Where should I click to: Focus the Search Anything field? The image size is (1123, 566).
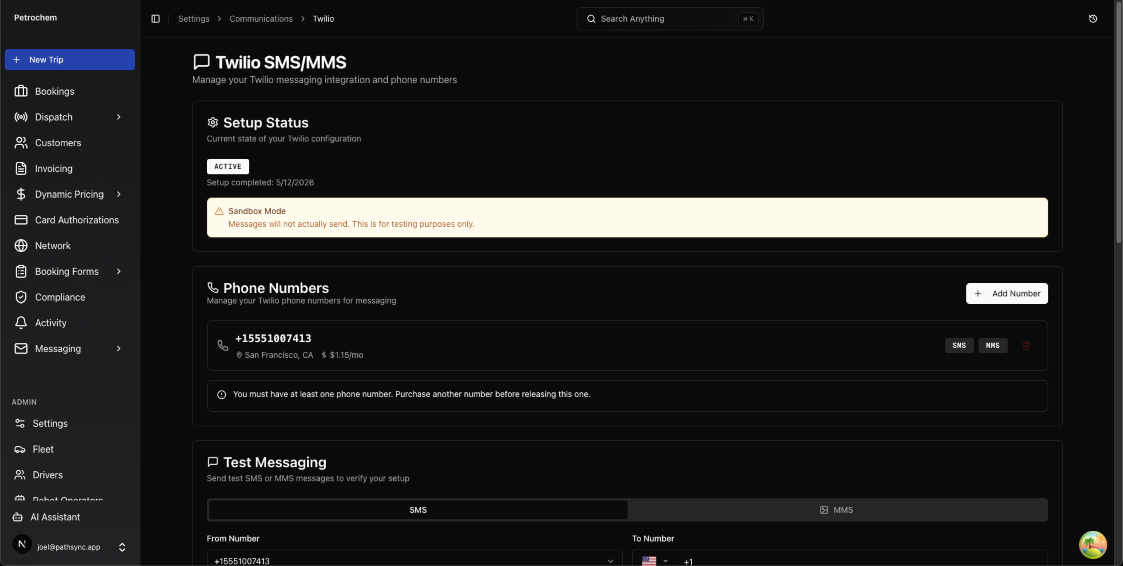[670, 19]
